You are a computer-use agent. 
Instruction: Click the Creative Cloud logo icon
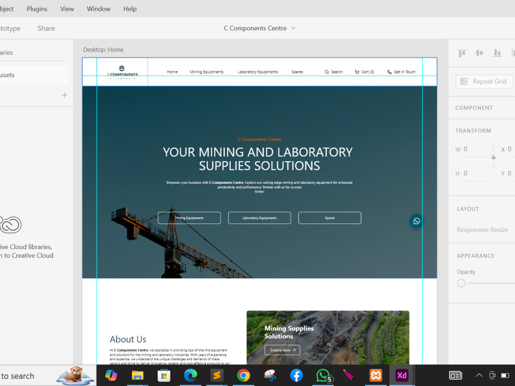(10, 225)
